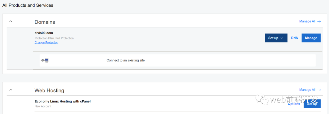Image resolution: width=329 pixels, height=114 pixels.
Task: Click the Manage button for elvis99.com
Action: click(311, 38)
